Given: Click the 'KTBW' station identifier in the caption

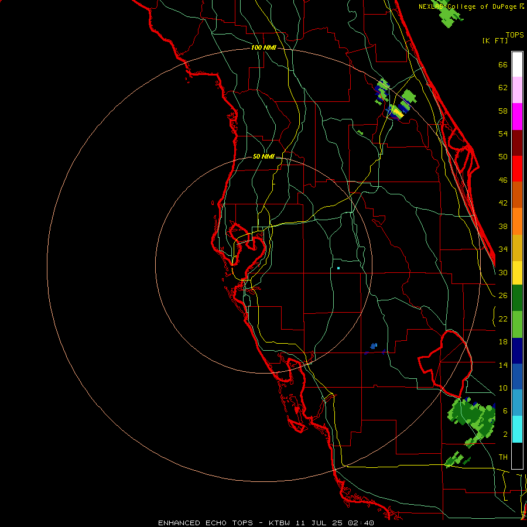Looking at the screenshot, I should (279, 523).
